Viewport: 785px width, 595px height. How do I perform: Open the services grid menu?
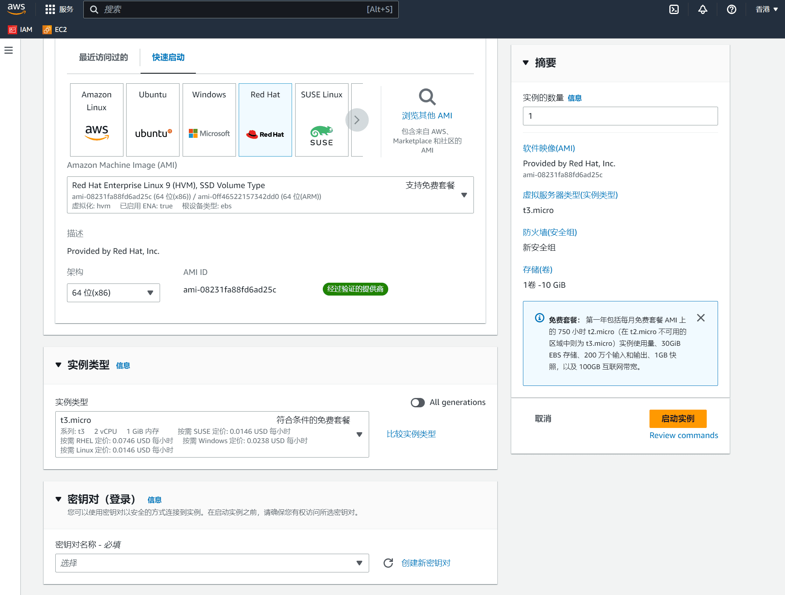point(50,9)
